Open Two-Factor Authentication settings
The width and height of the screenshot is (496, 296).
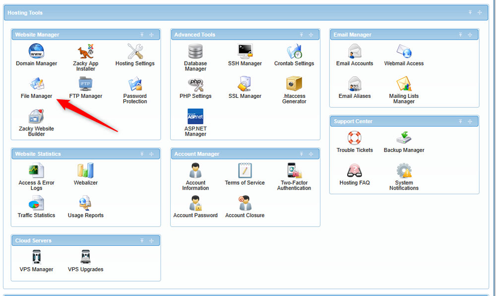click(x=294, y=173)
